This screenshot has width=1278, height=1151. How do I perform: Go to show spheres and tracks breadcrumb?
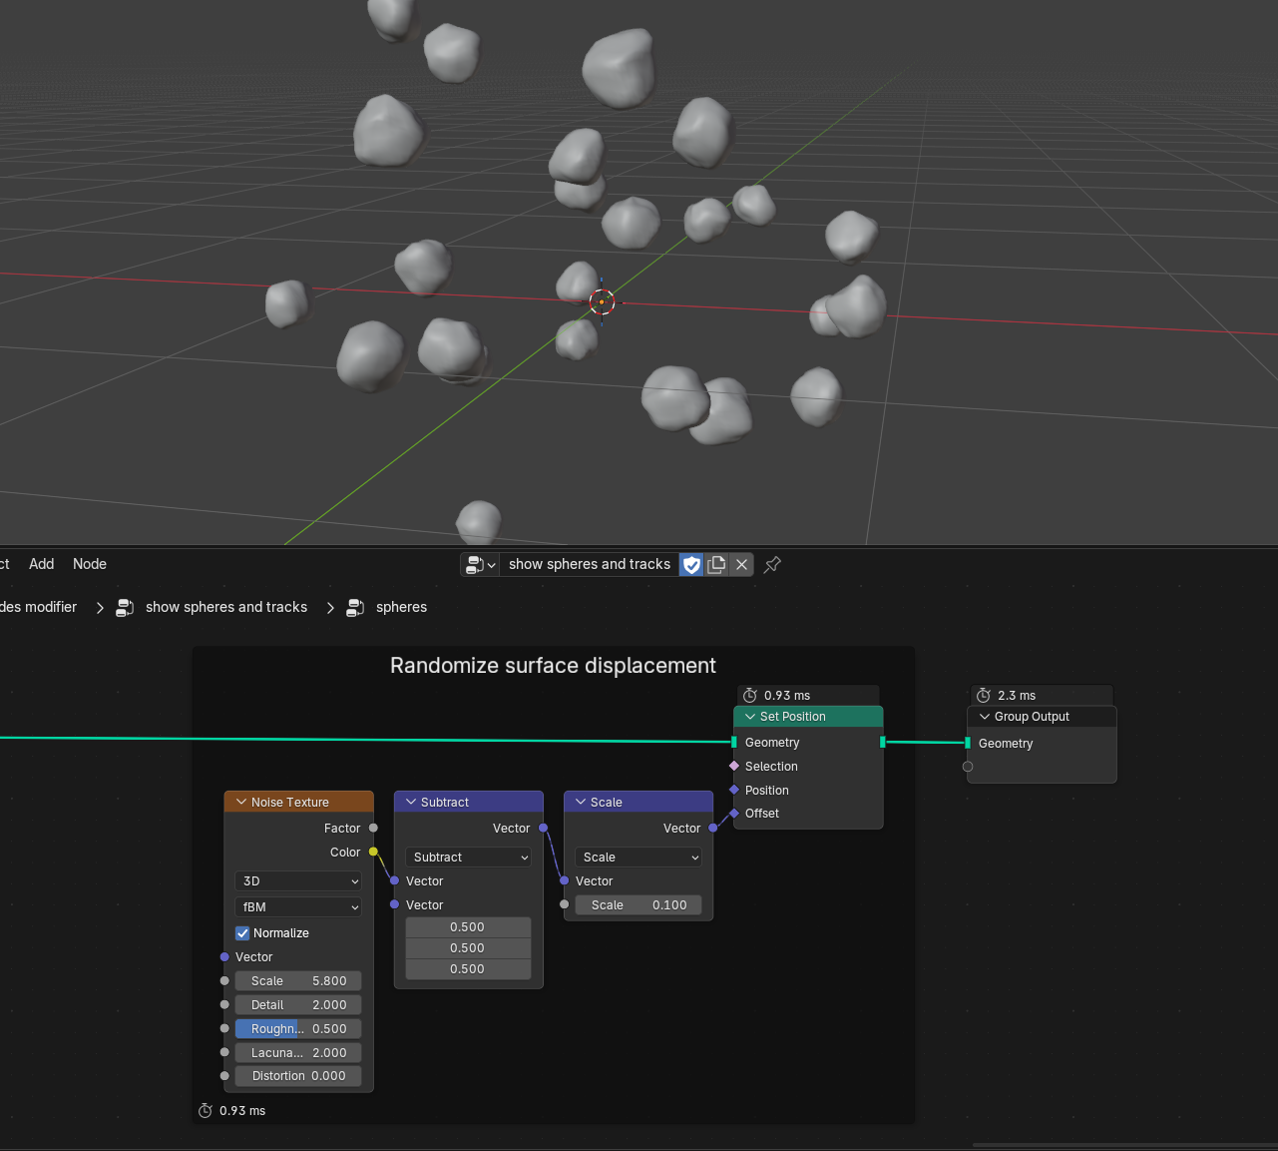[x=225, y=607]
